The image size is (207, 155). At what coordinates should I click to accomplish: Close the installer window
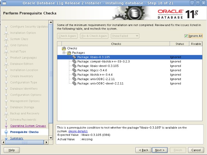[203, 3]
